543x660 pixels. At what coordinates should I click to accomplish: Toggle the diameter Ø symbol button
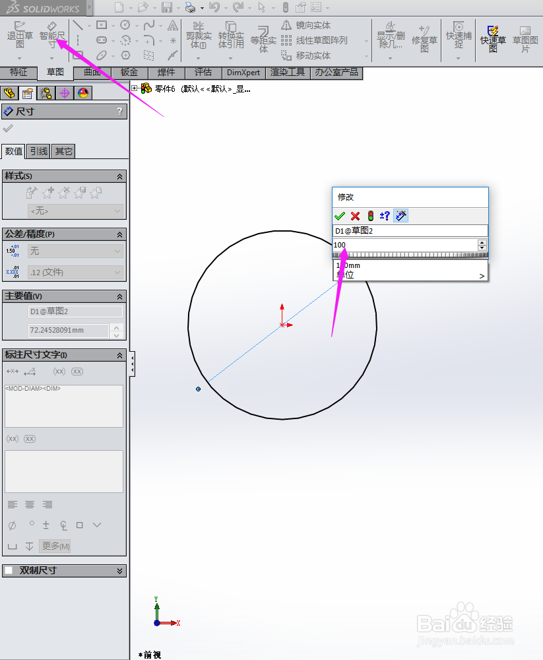point(12,525)
